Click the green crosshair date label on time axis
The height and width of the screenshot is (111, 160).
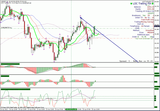71,109
